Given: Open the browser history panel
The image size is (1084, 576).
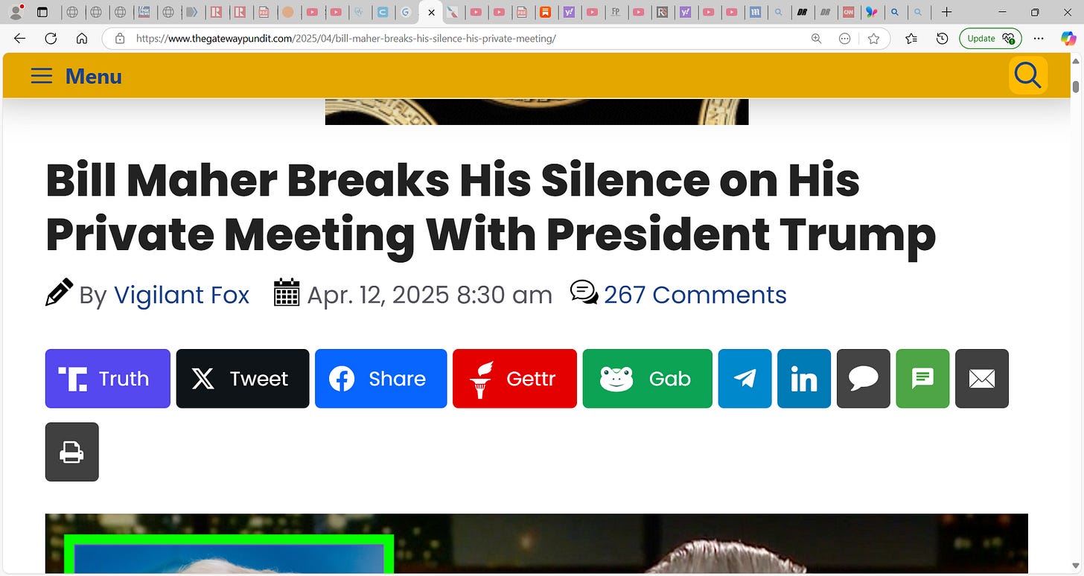Looking at the screenshot, I should pos(942,39).
